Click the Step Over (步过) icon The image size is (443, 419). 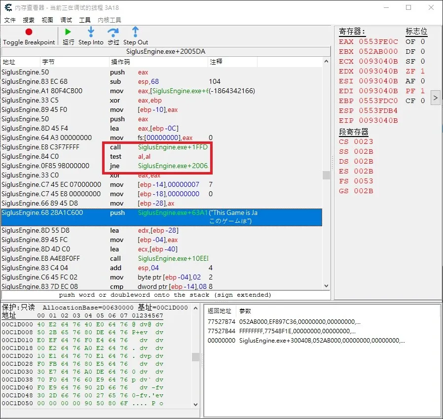click(x=113, y=32)
